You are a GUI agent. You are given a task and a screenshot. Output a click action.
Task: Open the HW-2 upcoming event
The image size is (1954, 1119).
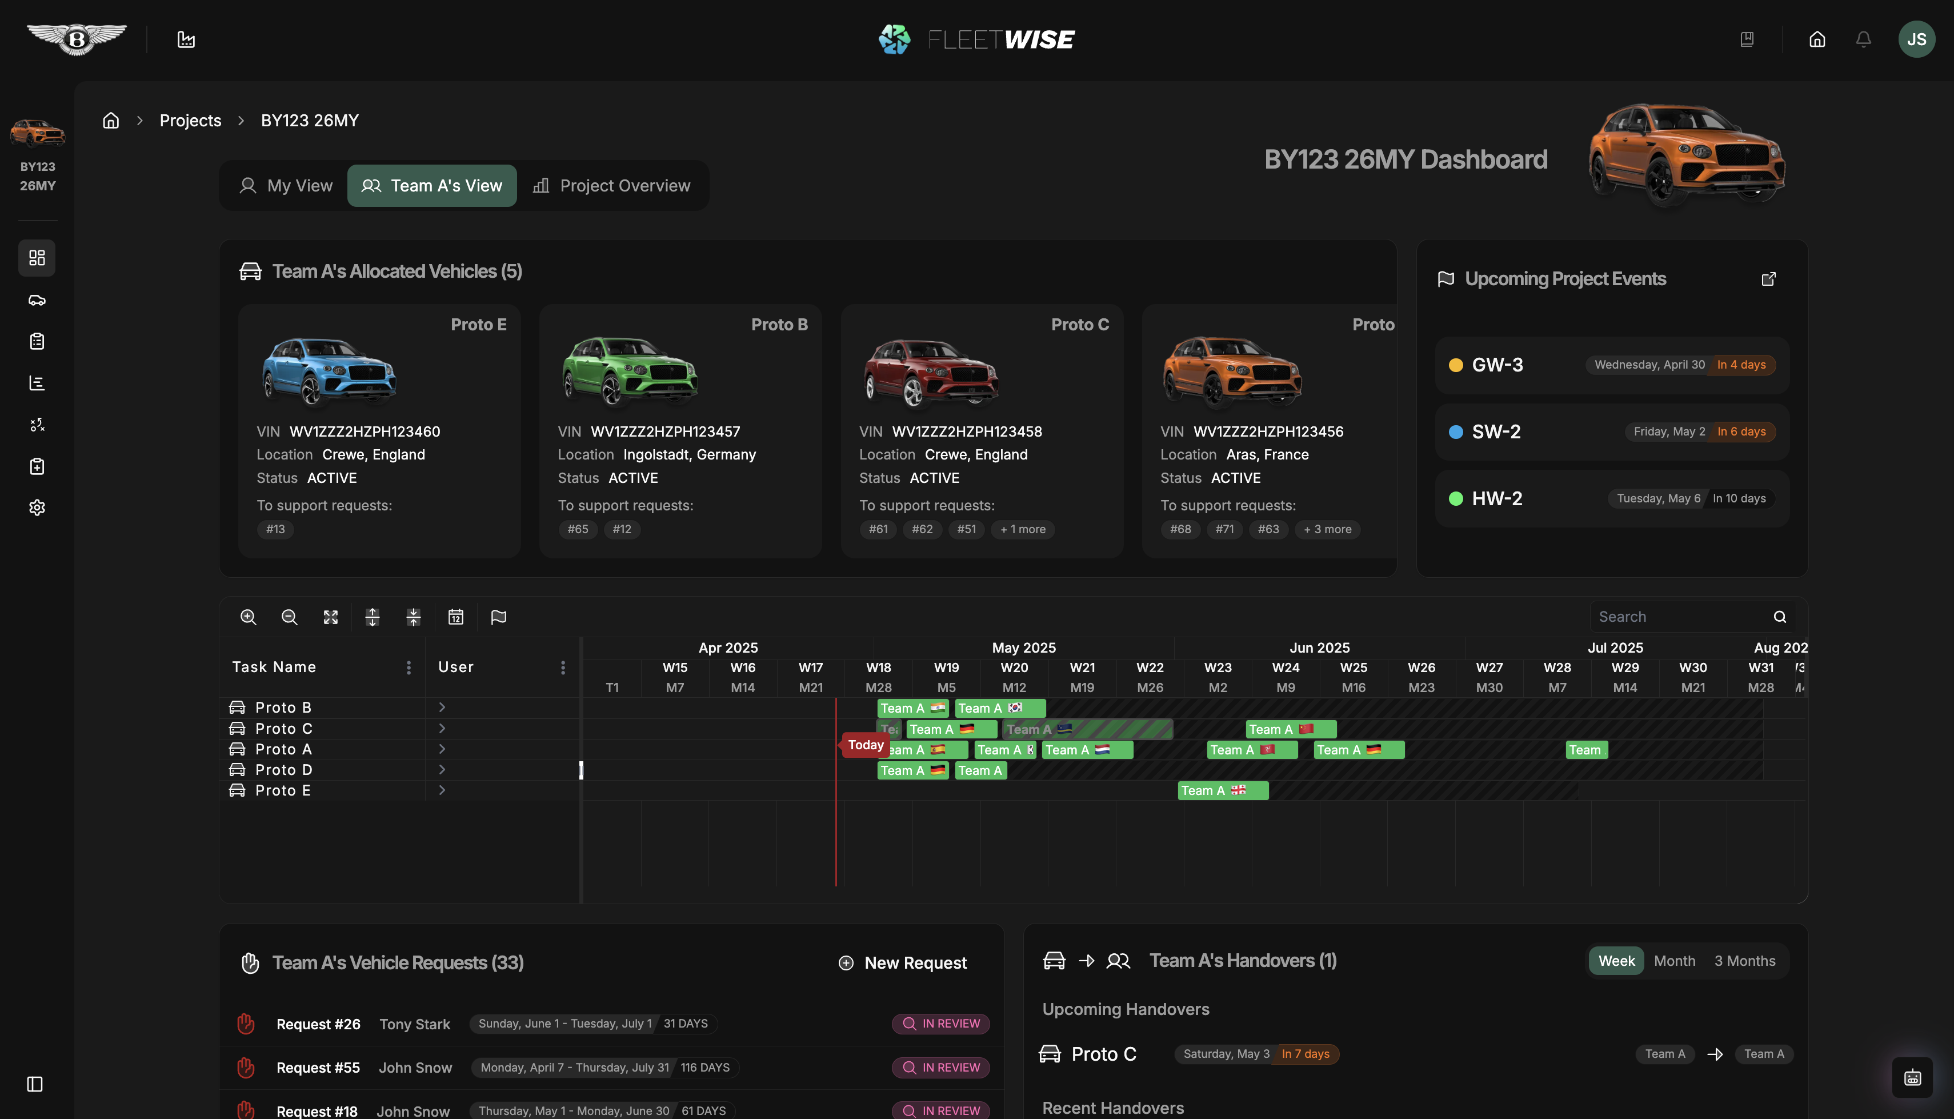[1611, 499]
